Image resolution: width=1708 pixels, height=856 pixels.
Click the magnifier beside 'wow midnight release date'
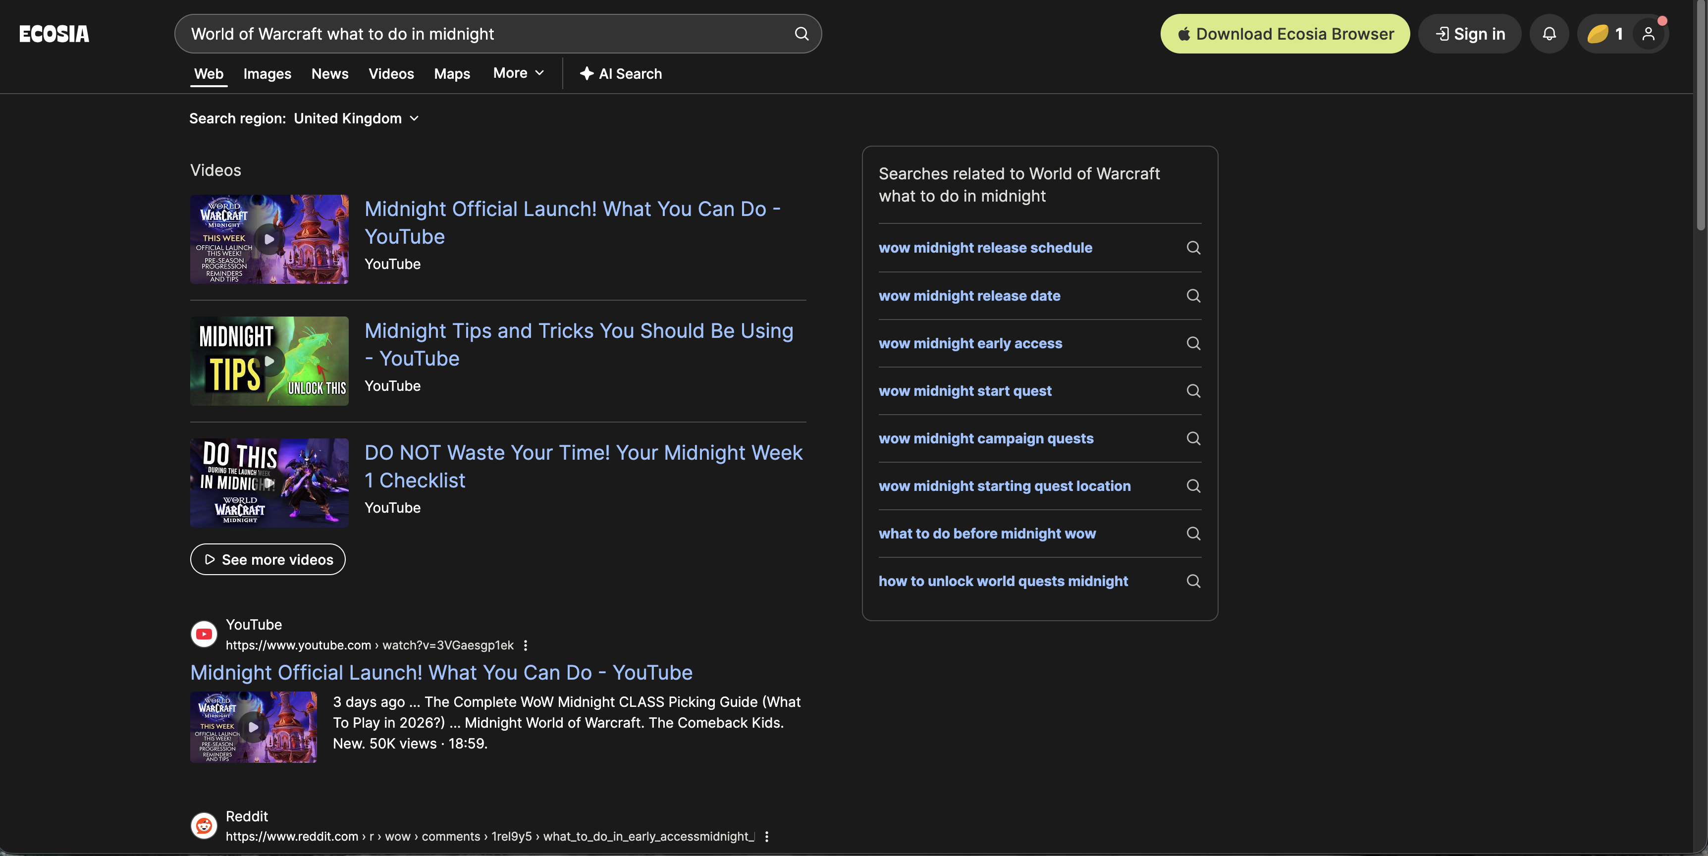(1193, 296)
